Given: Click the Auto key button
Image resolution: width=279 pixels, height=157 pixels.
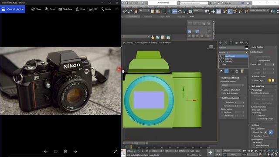Looking at the screenshot, I should 218,151.
